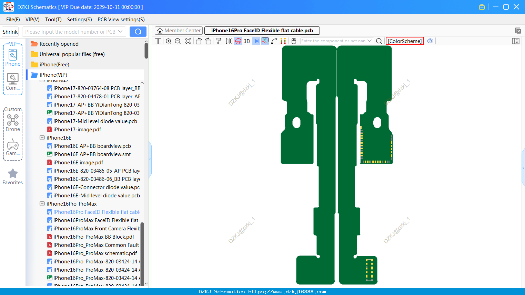The image size is (525, 295).
Task: Select the Drone category
Action: pos(13,123)
